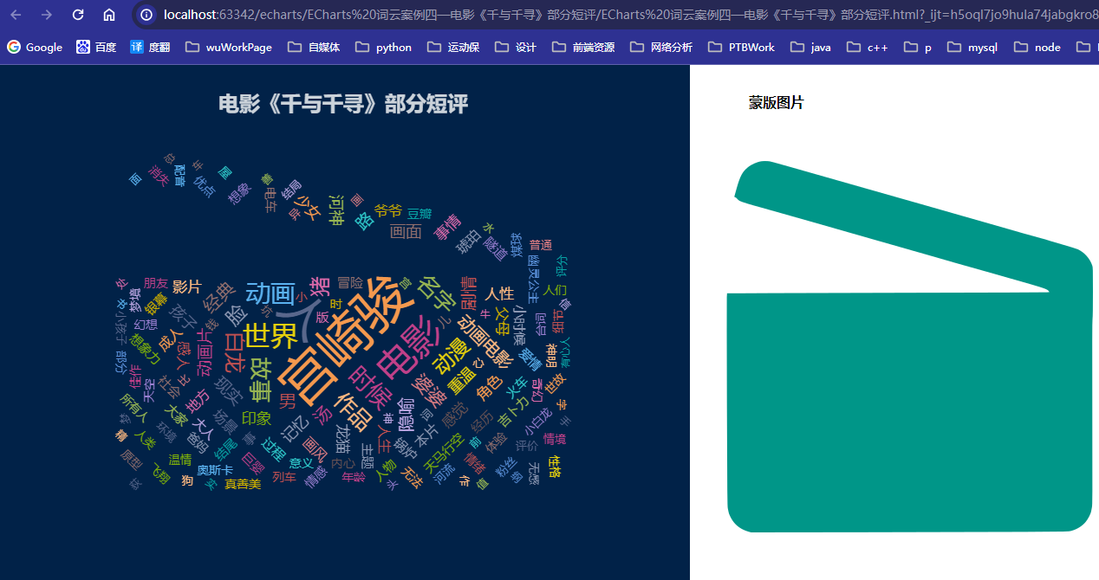Reload the current page
This screenshot has width=1099, height=580.
point(78,15)
